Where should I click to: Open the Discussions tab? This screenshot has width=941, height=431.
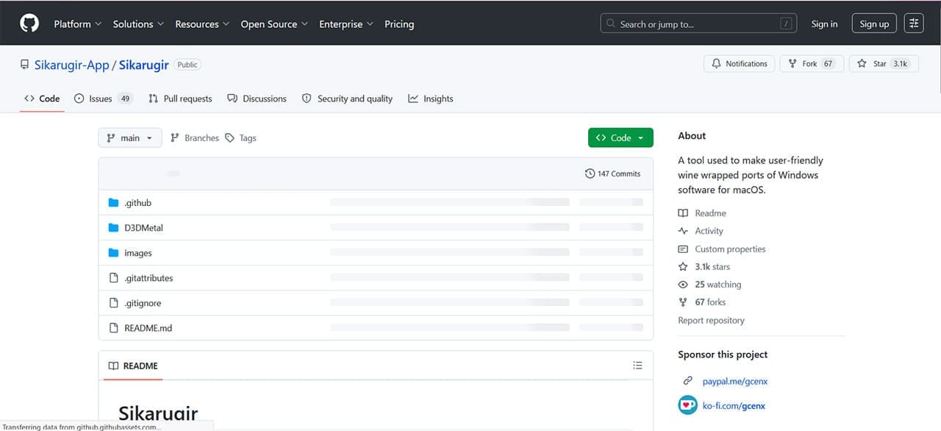[257, 99]
